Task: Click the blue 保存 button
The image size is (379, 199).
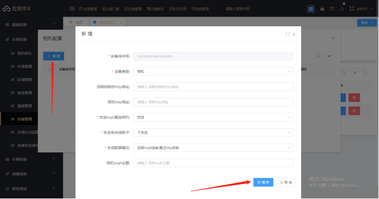Action: tap(263, 183)
